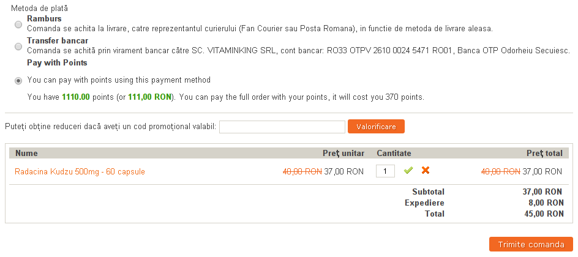Click the Pay with Points heading

(x=57, y=62)
